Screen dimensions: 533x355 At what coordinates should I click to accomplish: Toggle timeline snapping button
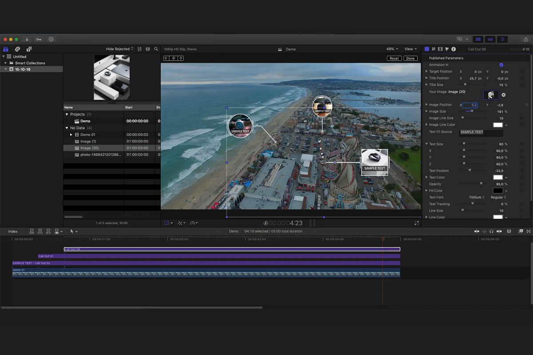[x=498, y=231]
